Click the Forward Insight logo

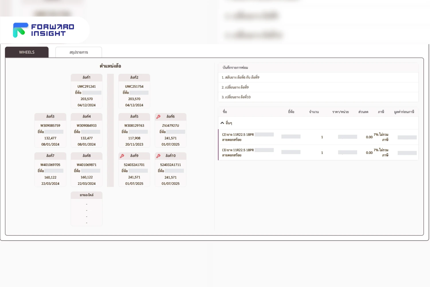point(44,30)
